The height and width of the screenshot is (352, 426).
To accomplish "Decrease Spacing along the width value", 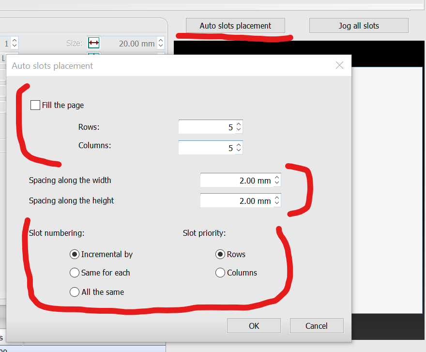I will coord(277,183).
